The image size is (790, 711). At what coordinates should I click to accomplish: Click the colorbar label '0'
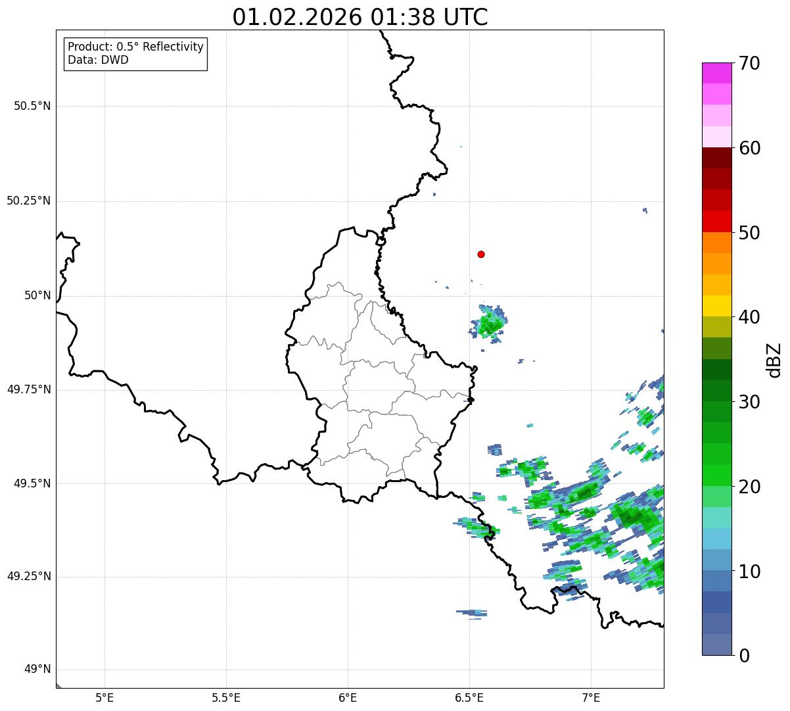[x=743, y=656]
